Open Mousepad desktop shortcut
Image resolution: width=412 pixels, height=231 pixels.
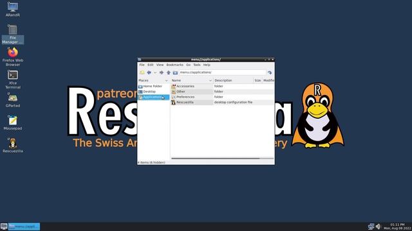(13, 123)
